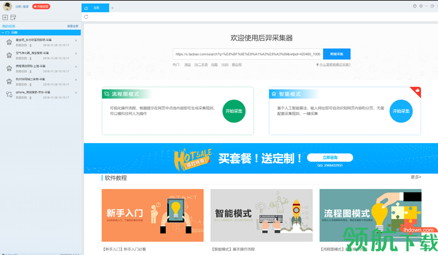This screenshot has height=255, width=438.
Task: Click the home icon on the tab
Action: point(86,8)
